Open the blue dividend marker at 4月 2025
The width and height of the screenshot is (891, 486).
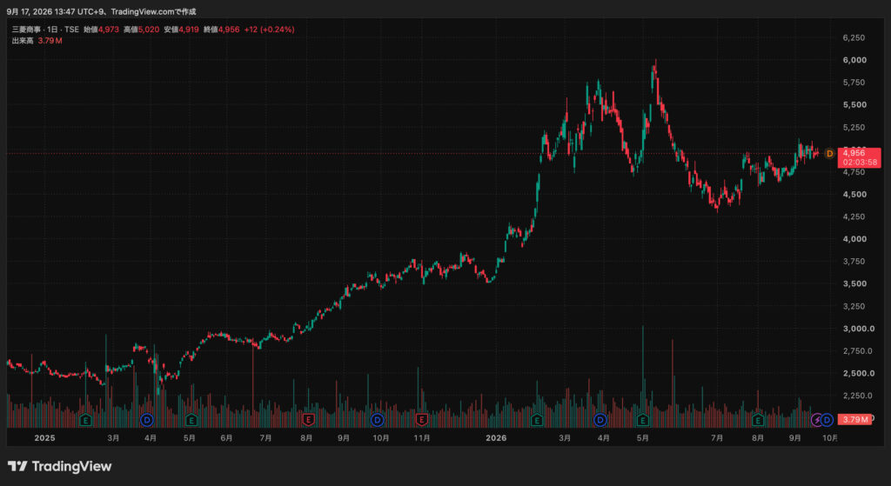coord(147,420)
